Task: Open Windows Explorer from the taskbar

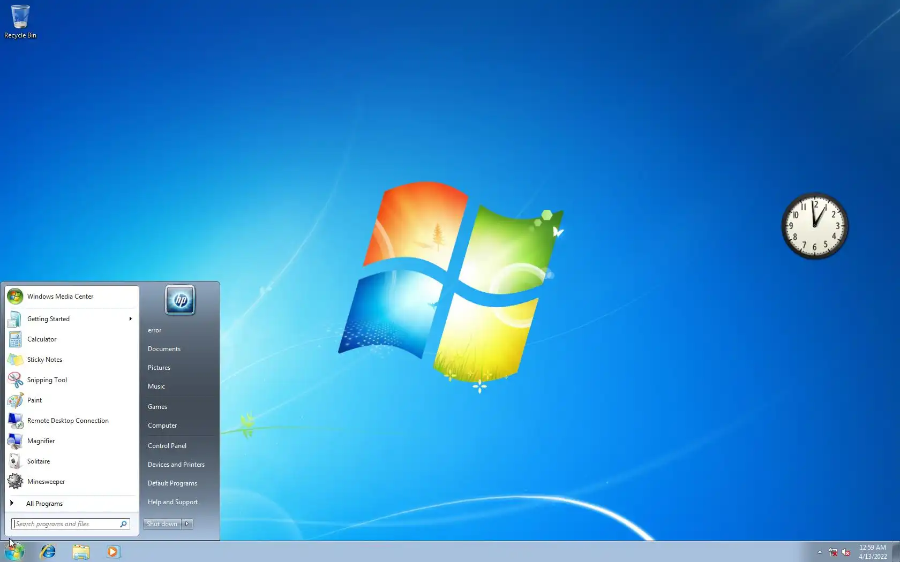Action: [81, 551]
